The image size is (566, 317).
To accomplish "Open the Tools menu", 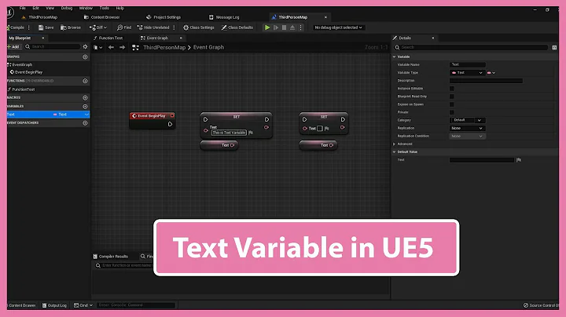I will tap(105, 8).
